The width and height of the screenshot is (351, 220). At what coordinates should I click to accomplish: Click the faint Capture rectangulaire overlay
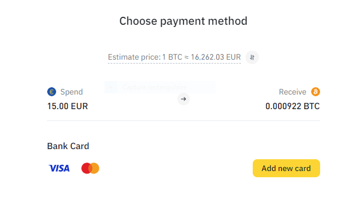[160, 87]
